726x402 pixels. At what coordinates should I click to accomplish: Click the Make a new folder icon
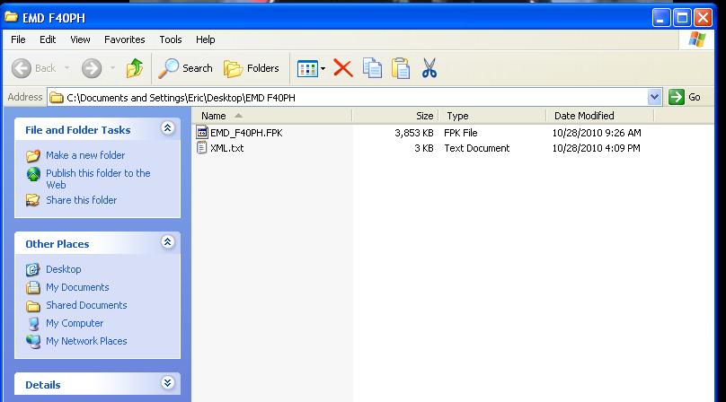point(33,155)
